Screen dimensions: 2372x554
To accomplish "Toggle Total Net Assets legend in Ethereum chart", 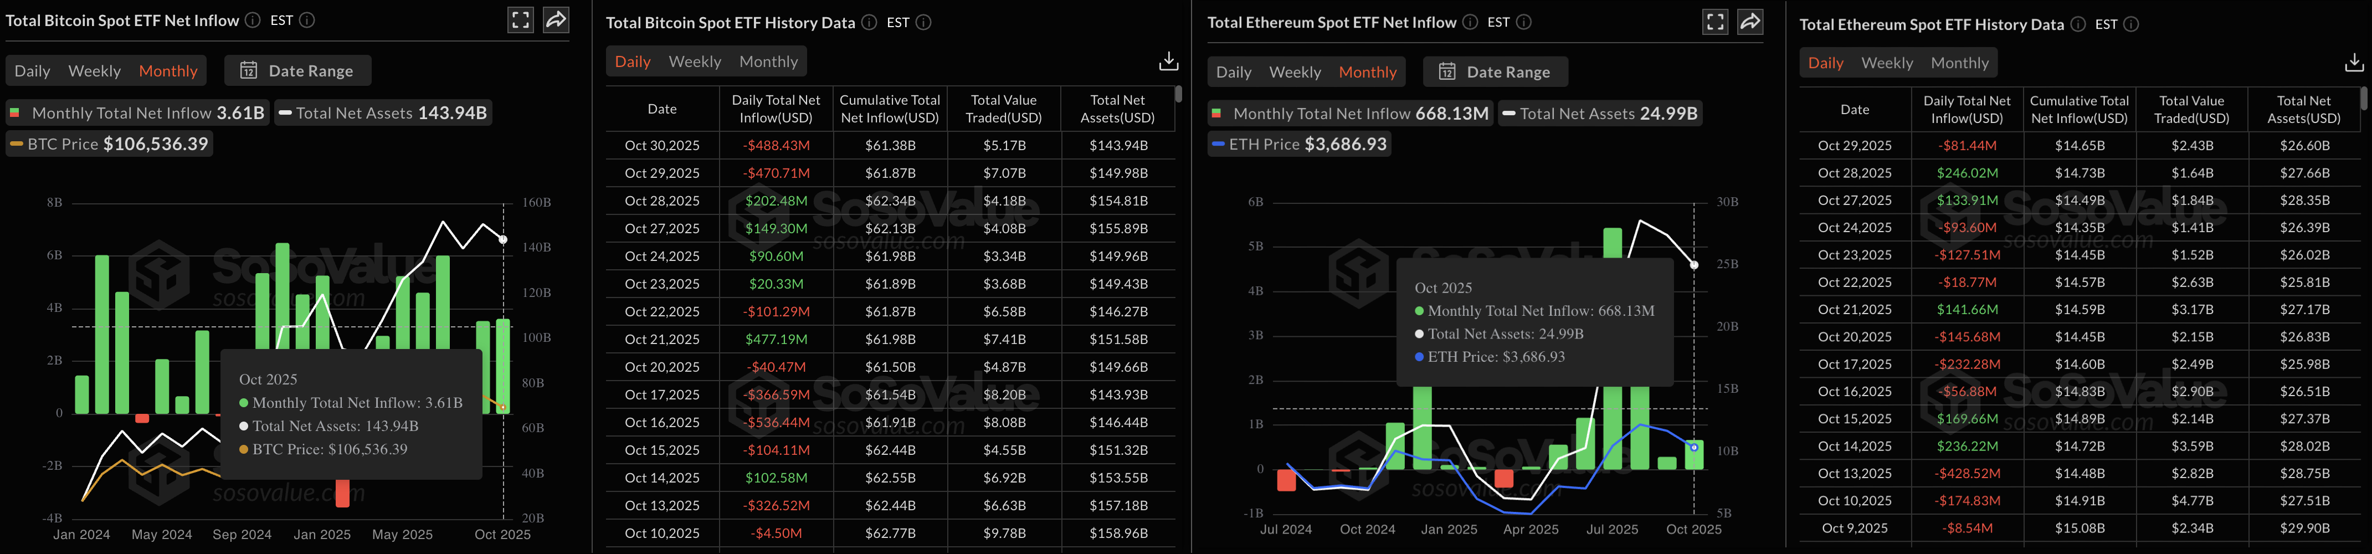I will [x=1599, y=114].
